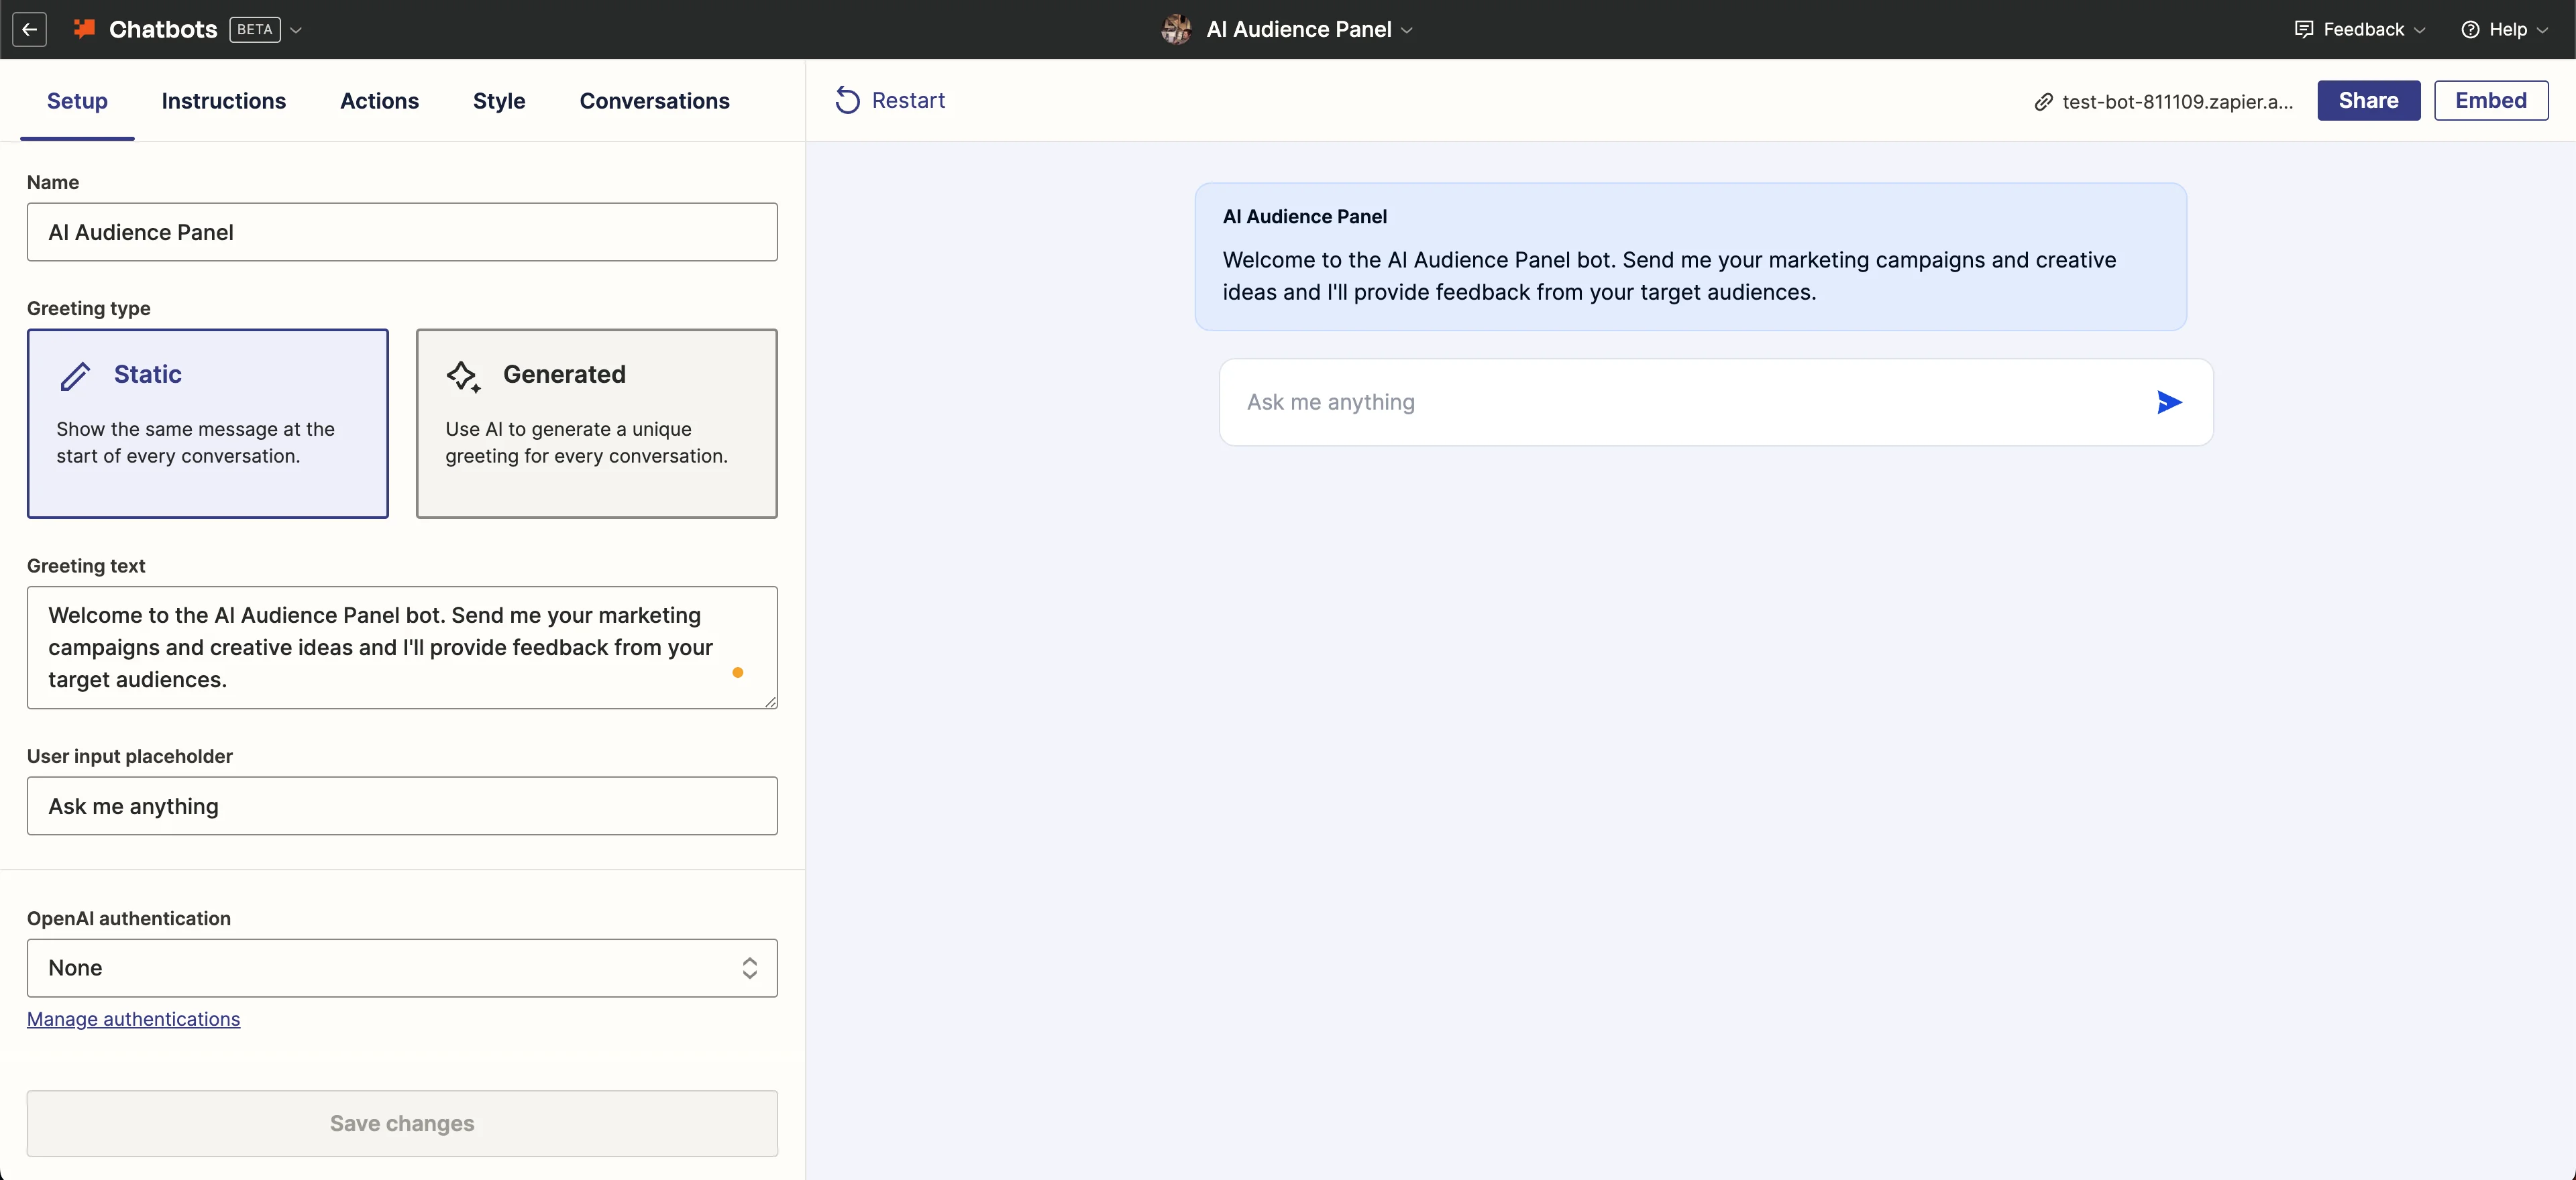This screenshot has height=1180, width=2576.
Task: Open the Manage authentications link
Action: [x=133, y=1018]
